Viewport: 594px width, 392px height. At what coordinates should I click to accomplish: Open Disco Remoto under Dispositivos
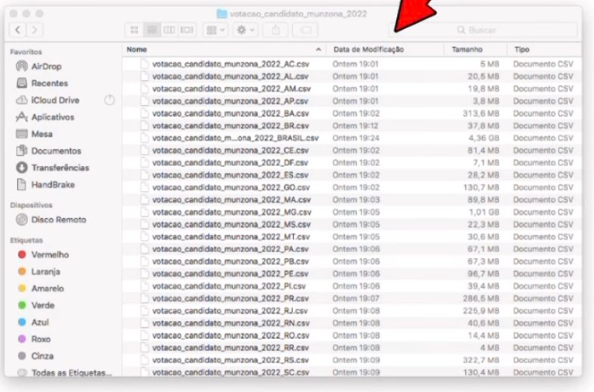point(58,220)
